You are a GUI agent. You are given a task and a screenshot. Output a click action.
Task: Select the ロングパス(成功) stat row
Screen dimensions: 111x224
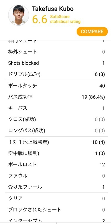[56, 131]
